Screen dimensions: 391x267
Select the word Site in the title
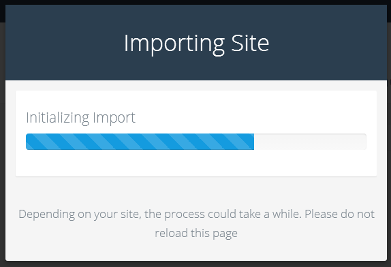point(250,43)
